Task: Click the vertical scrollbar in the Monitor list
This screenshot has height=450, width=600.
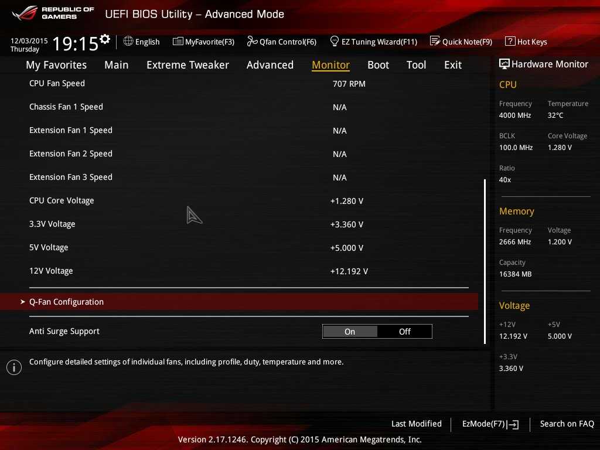Action: [485, 261]
